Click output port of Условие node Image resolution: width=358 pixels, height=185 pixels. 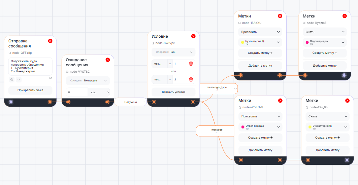tap(193, 102)
